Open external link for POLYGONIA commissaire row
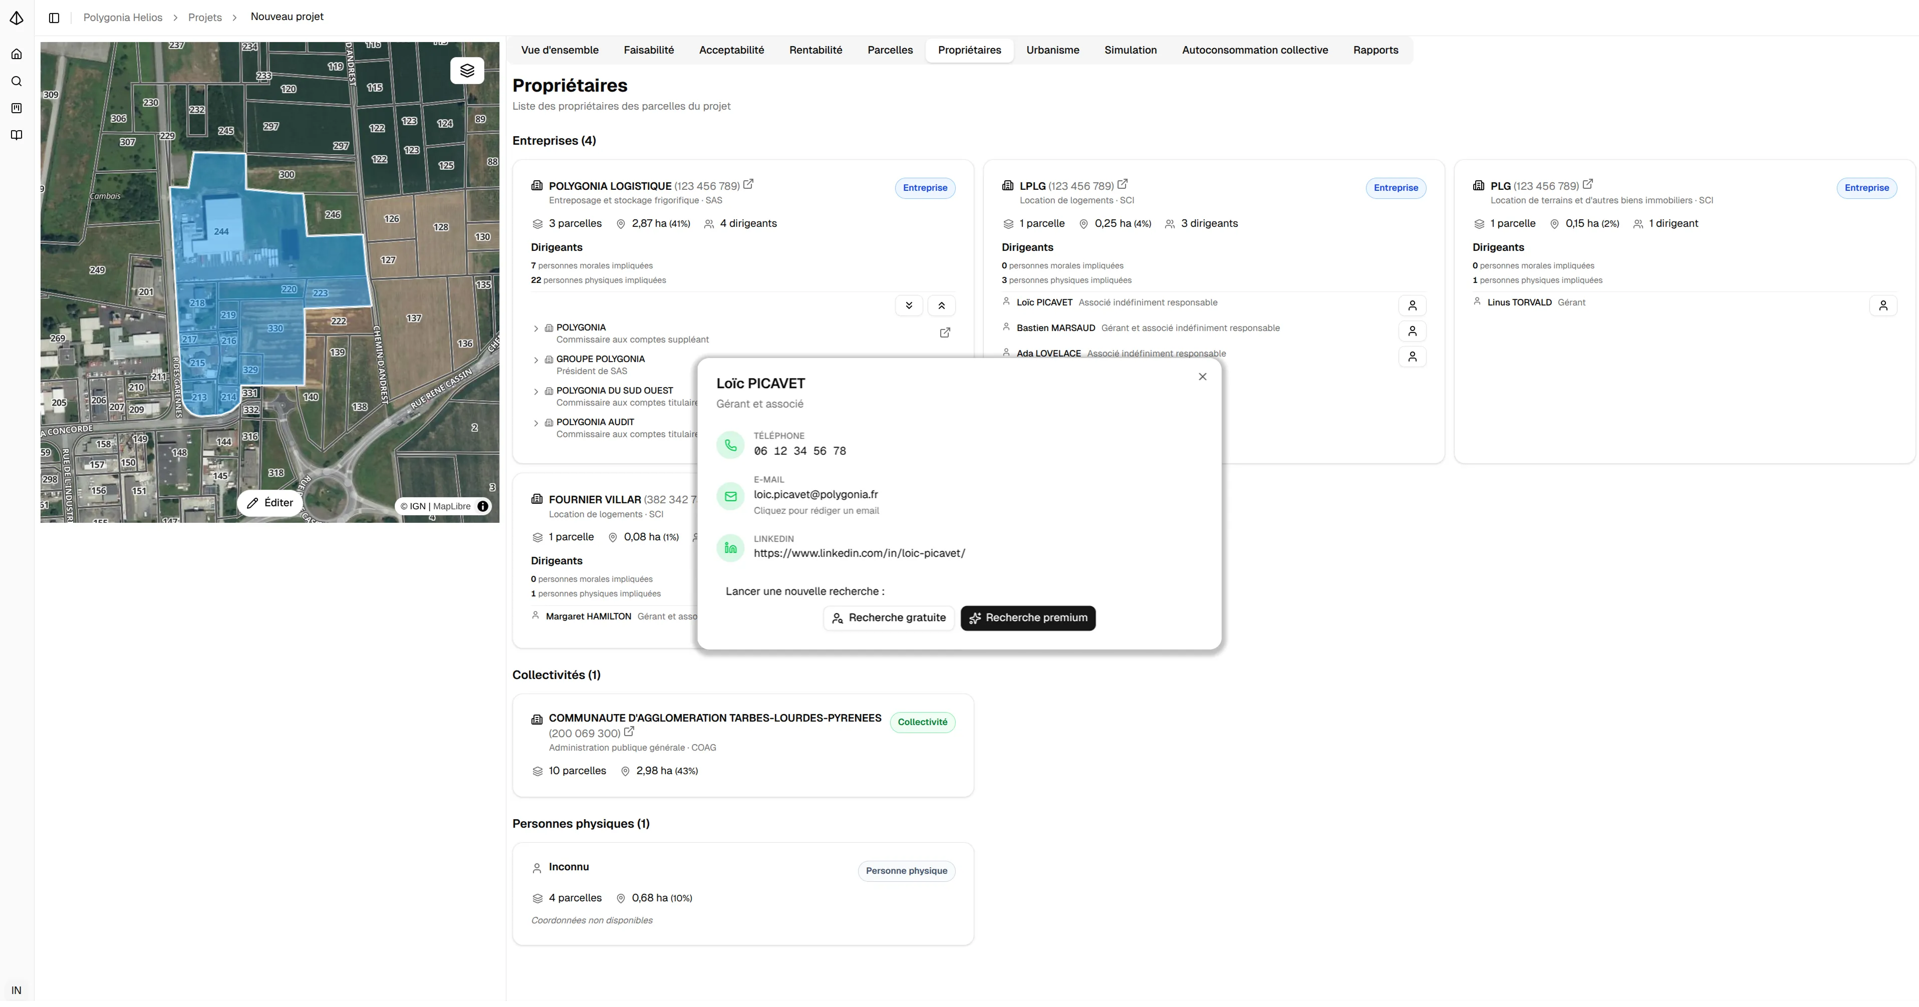Viewport: 1919px width, 1007px height. [x=945, y=333]
